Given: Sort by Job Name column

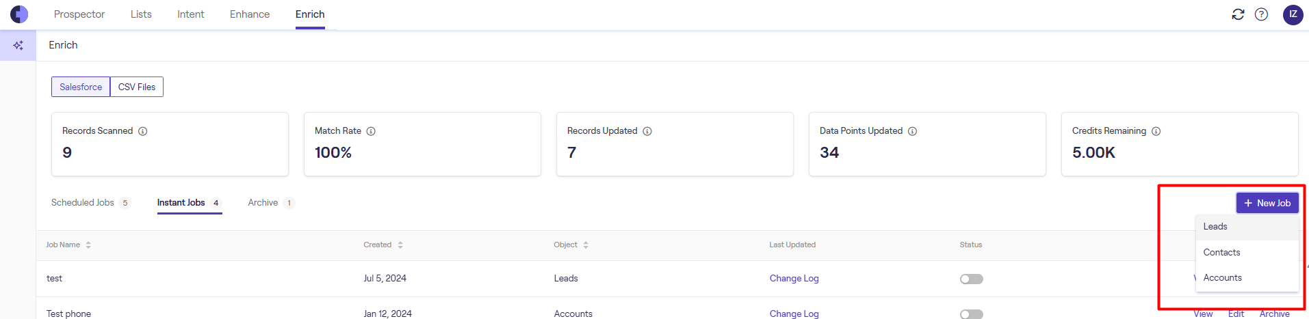Looking at the screenshot, I should [x=88, y=245].
